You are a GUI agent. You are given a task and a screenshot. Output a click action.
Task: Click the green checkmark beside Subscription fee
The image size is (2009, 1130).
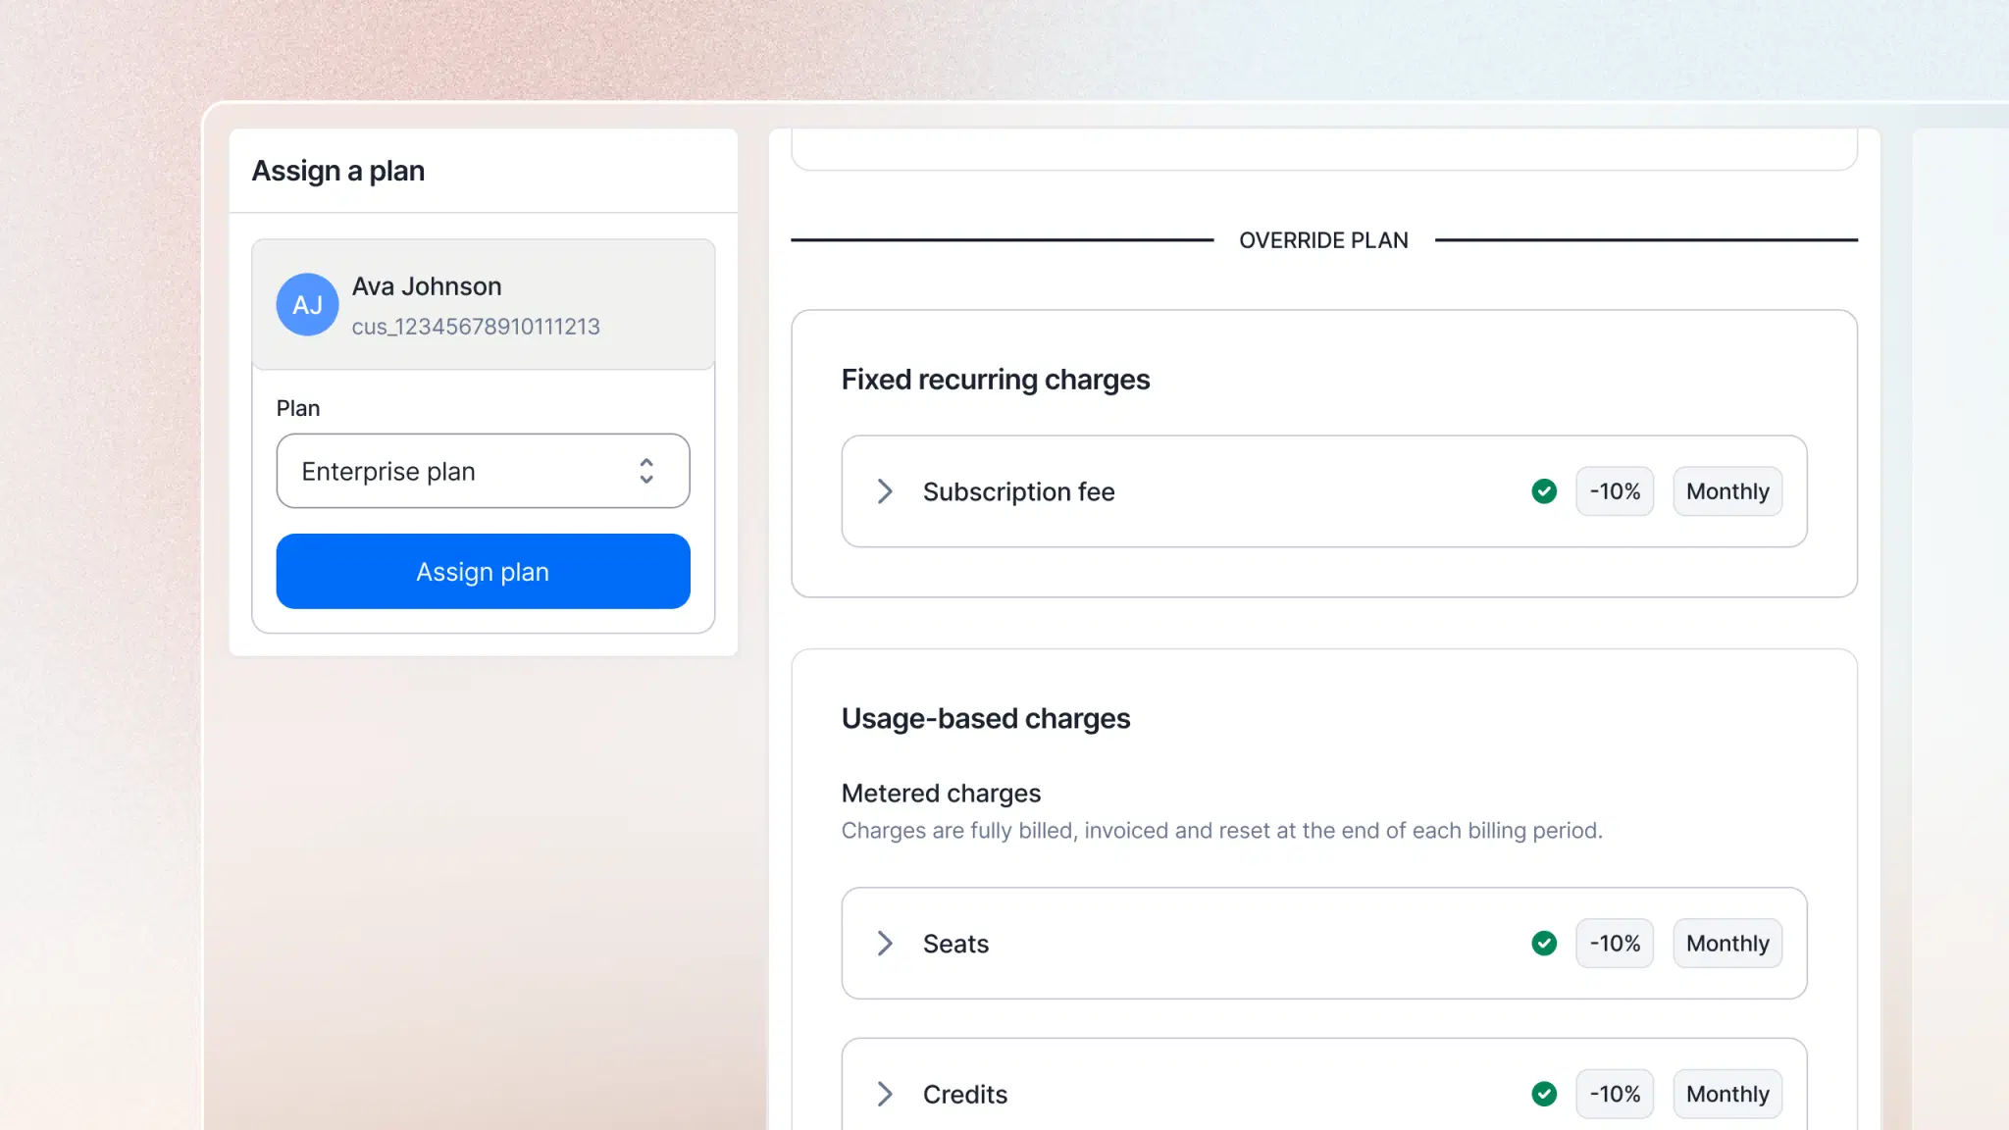click(x=1544, y=491)
